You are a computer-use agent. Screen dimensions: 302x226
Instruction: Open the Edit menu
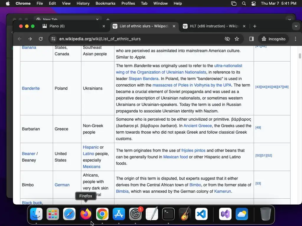tap(52, 4)
